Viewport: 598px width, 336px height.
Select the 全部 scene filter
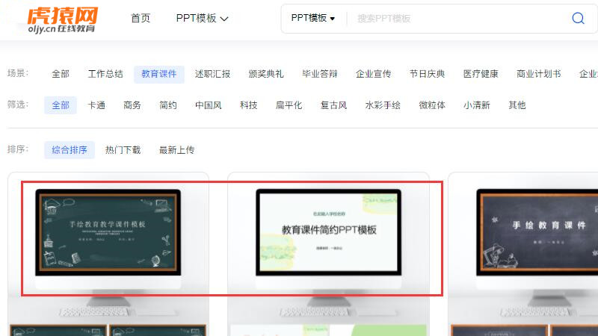point(61,74)
